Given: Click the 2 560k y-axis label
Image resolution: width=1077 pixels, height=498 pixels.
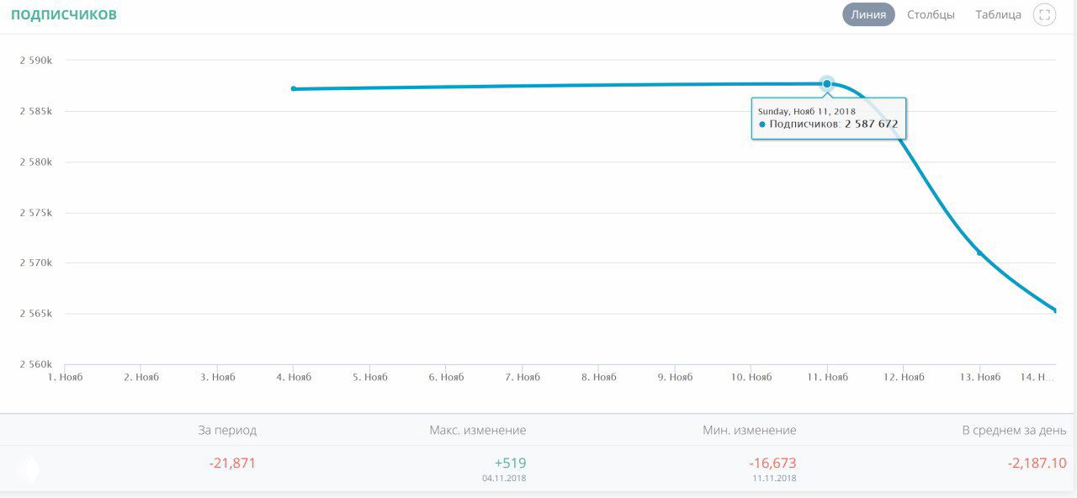Looking at the screenshot, I should pyautogui.click(x=36, y=364).
